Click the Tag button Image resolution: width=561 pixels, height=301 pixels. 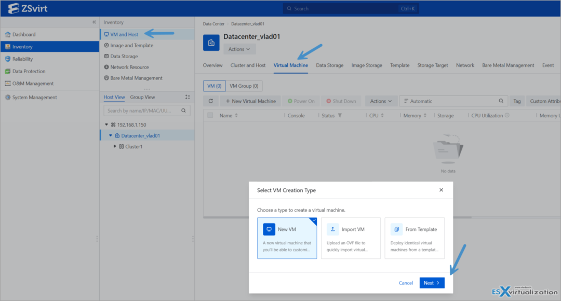[517, 101]
